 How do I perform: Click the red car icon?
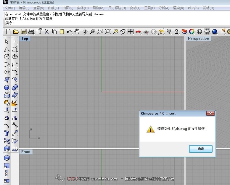[x=138, y=32]
